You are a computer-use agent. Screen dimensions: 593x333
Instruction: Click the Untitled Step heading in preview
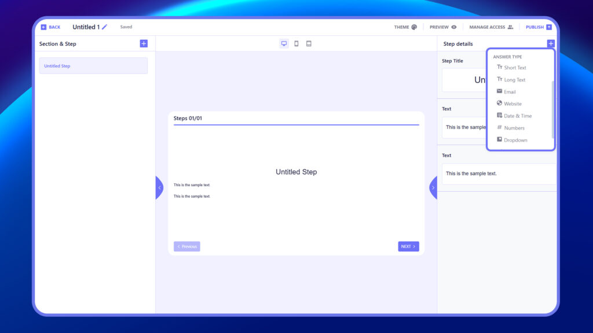tap(296, 172)
